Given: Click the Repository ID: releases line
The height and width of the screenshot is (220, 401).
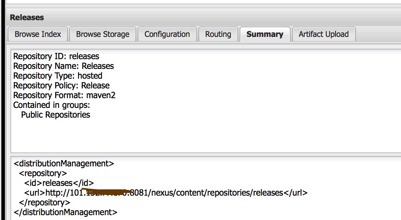Looking at the screenshot, I should coord(56,56).
